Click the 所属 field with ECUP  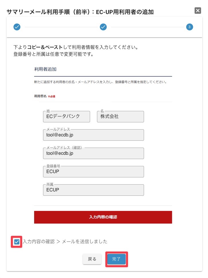coord(93,190)
